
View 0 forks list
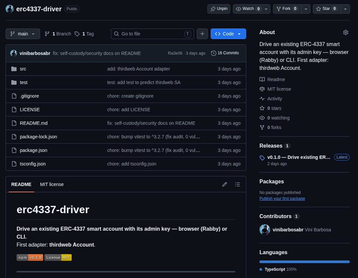(270, 127)
